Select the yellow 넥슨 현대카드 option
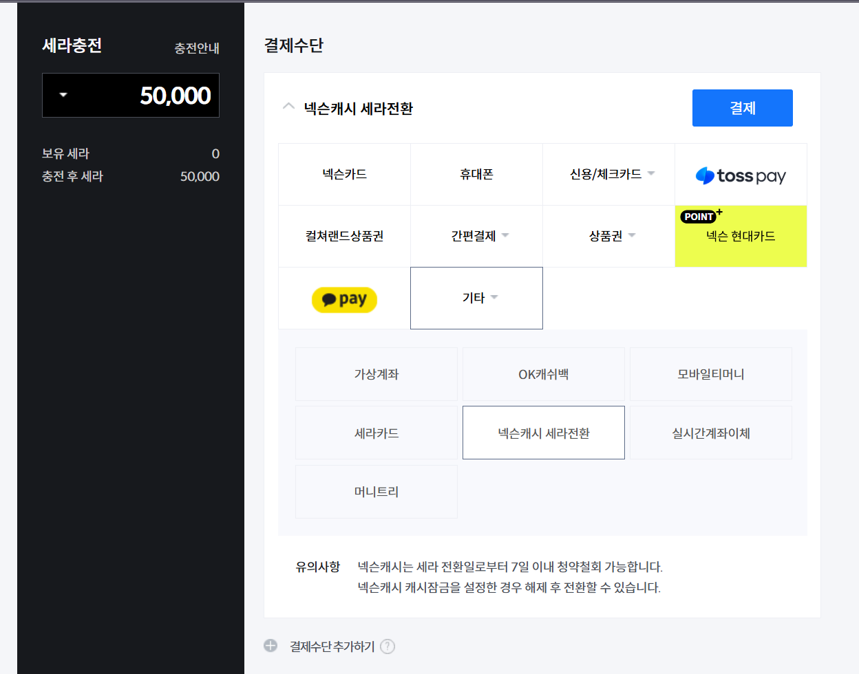 tap(741, 237)
